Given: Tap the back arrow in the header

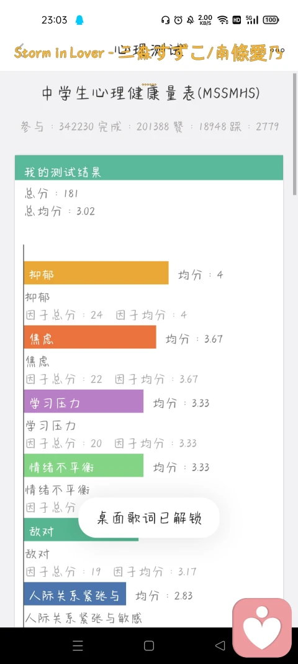Looking at the screenshot, I should 21,47.
